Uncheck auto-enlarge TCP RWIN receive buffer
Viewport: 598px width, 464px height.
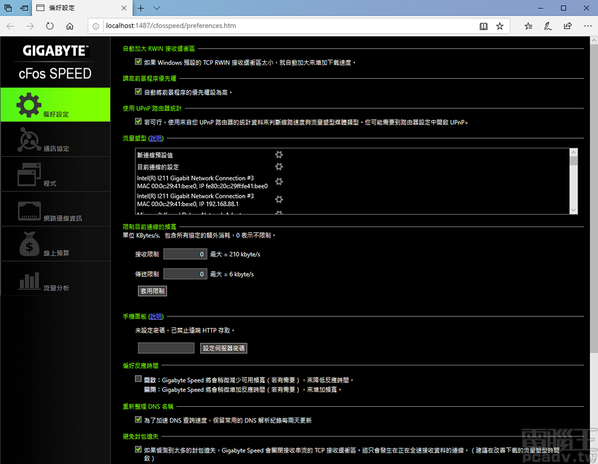pos(138,61)
